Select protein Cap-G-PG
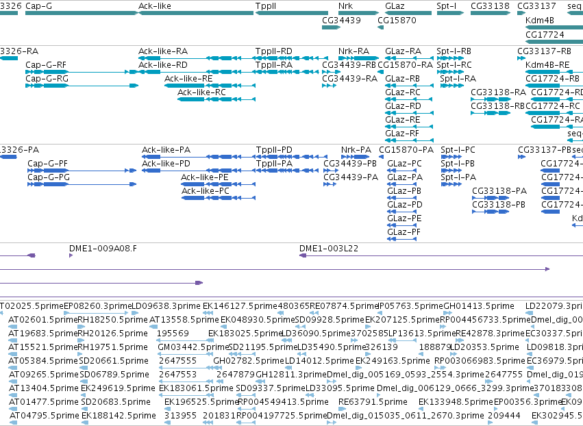 coord(49,177)
